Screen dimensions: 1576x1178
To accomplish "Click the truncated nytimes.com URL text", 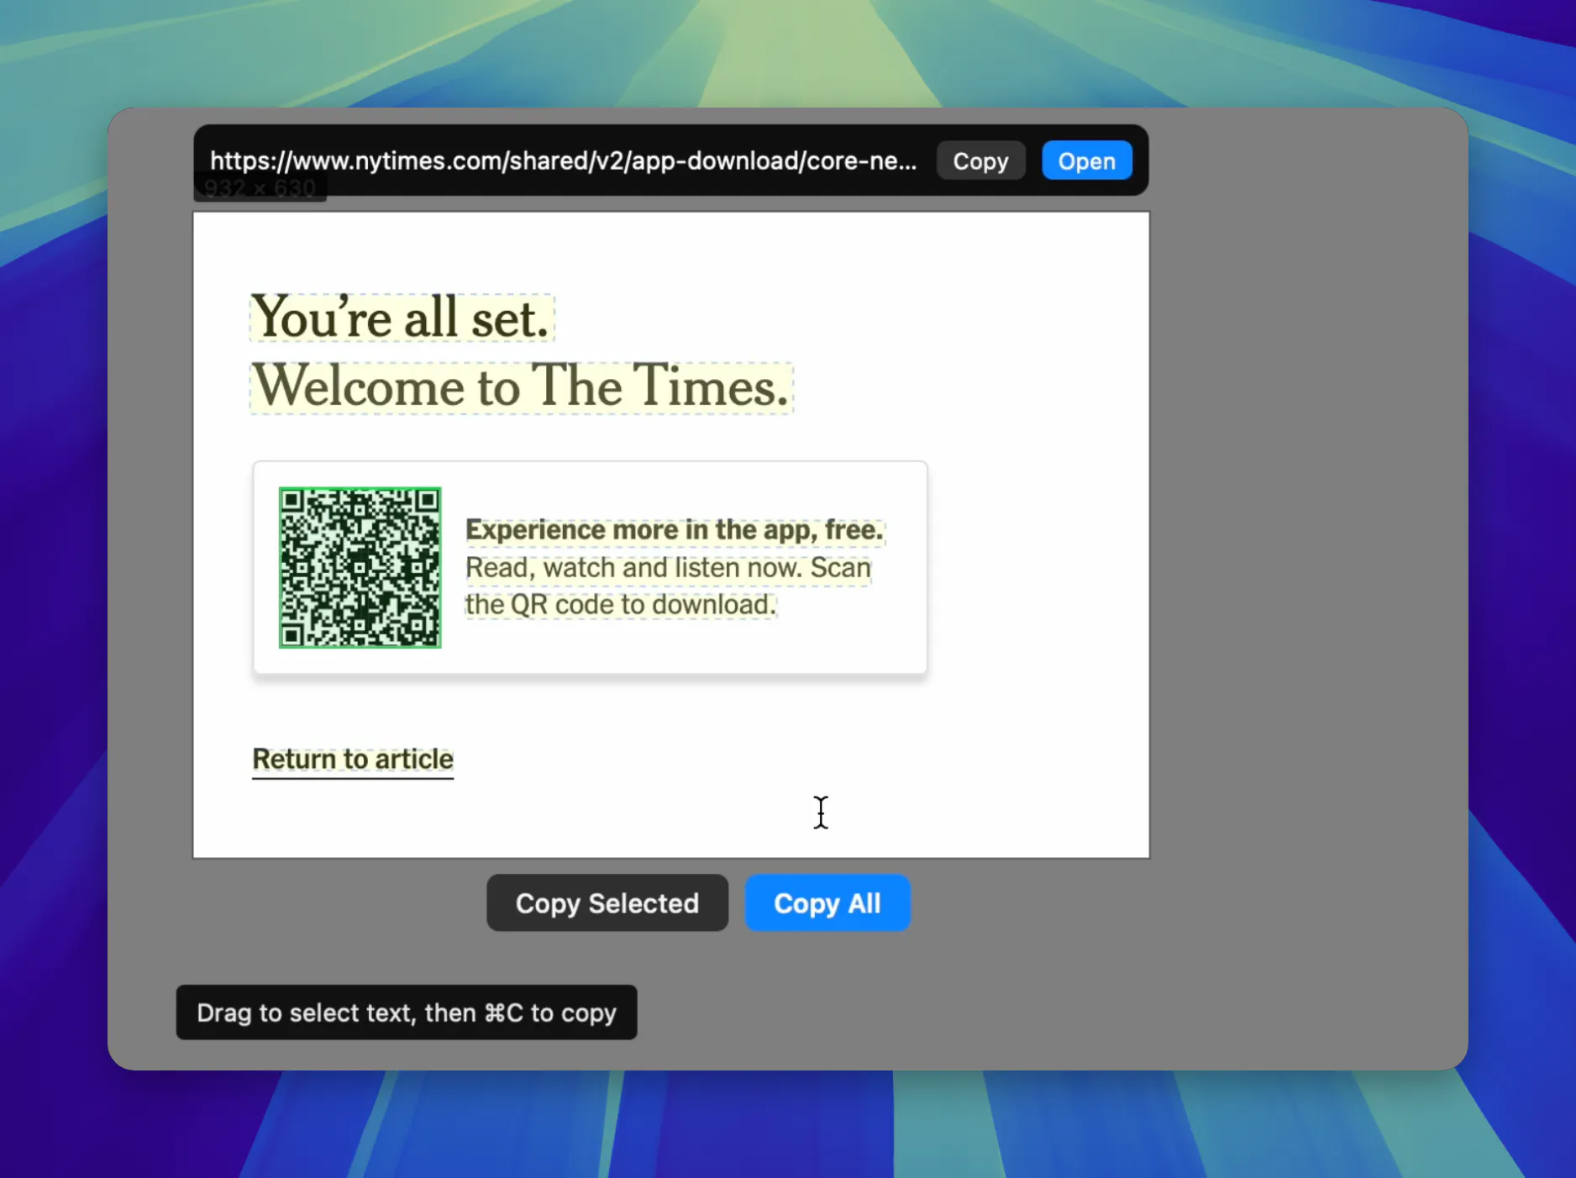I will [563, 160].
